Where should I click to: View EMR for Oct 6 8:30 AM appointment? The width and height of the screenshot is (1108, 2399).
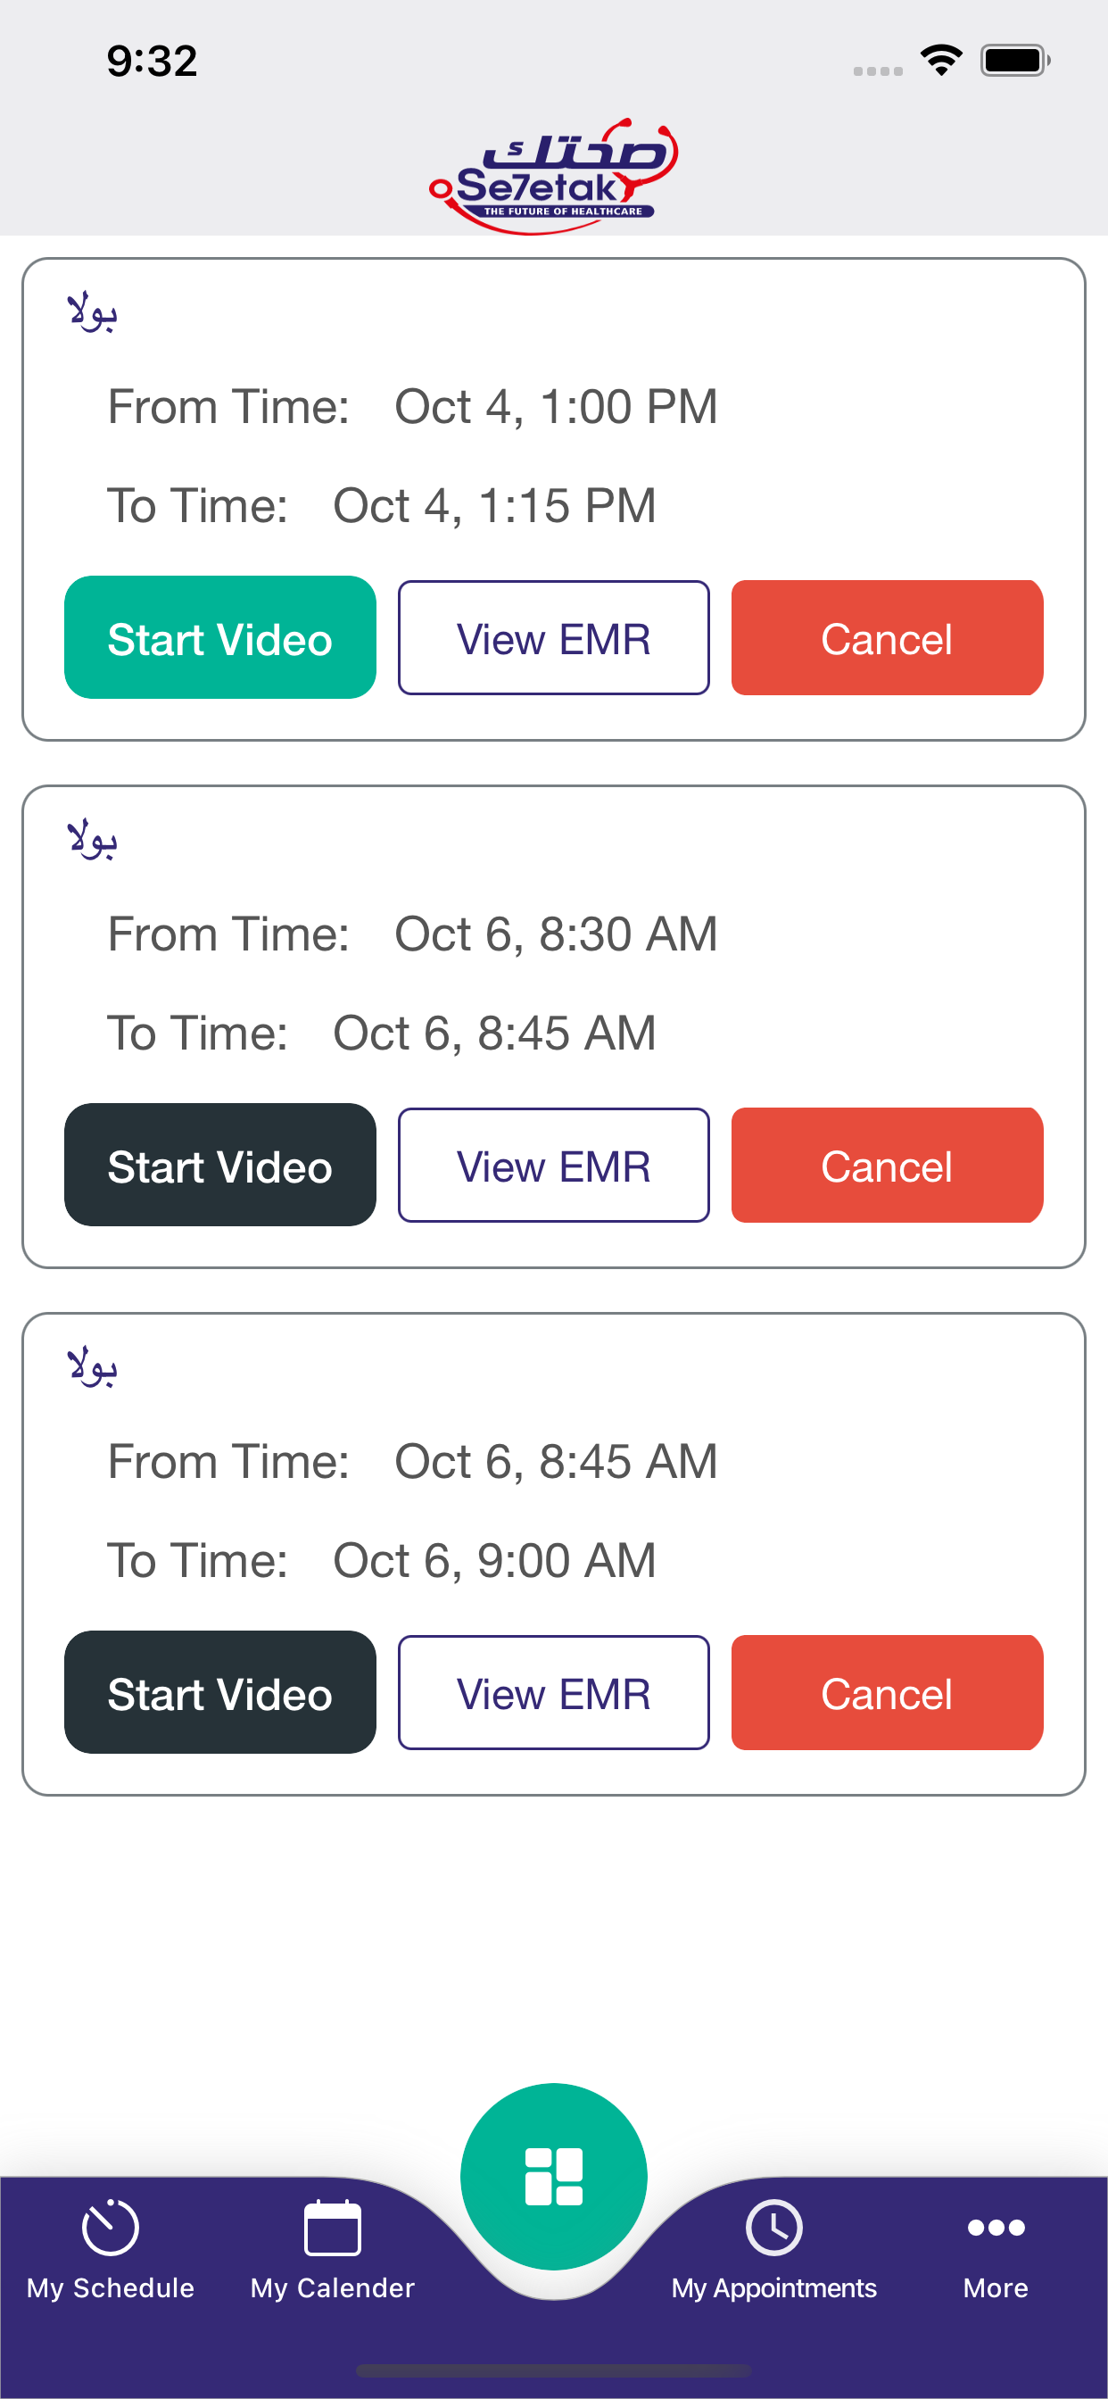(554, 1165)
